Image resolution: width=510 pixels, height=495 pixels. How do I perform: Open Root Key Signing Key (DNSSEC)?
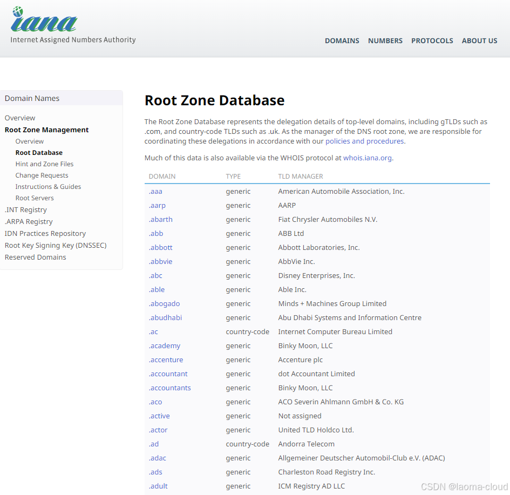(x=56, y=245)
